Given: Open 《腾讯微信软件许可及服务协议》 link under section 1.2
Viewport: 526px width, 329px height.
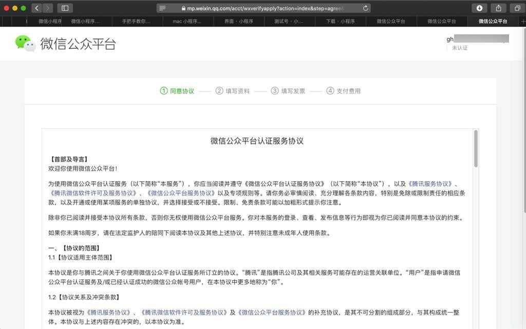Looking at the screenshot, I should click(183, 312).
